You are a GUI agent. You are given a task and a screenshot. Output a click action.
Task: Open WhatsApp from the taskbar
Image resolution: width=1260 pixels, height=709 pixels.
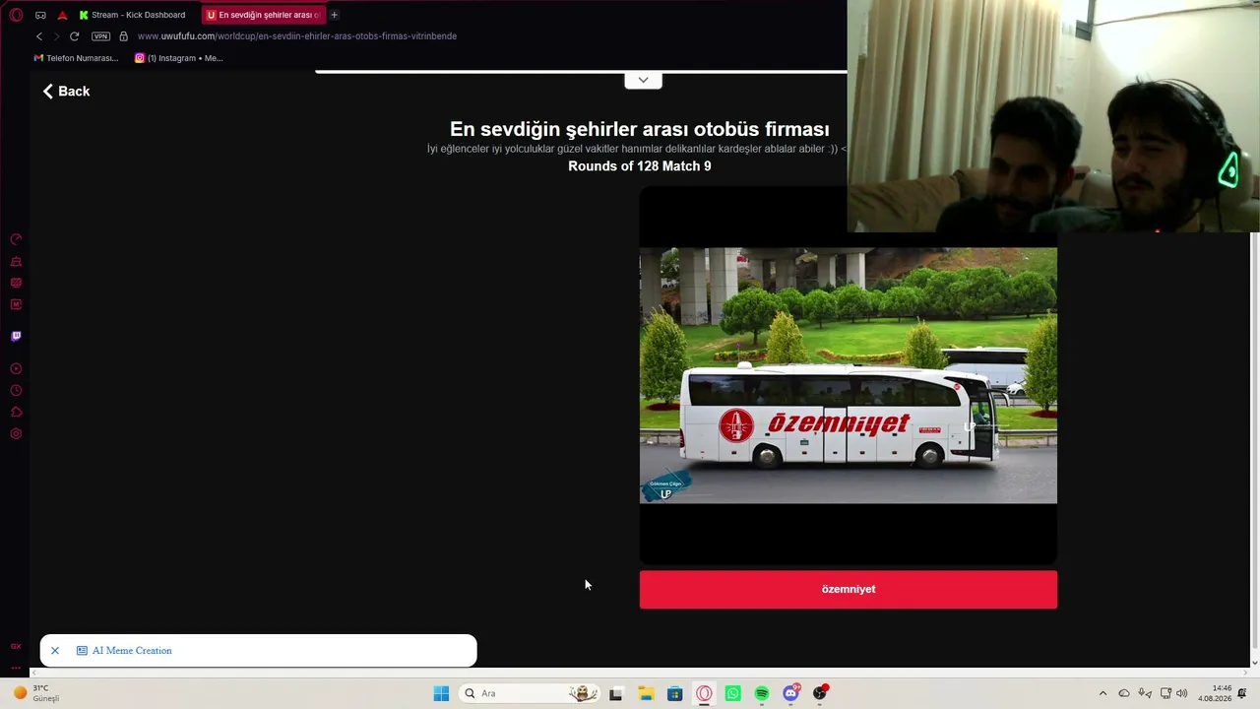[x=732, y=693]
